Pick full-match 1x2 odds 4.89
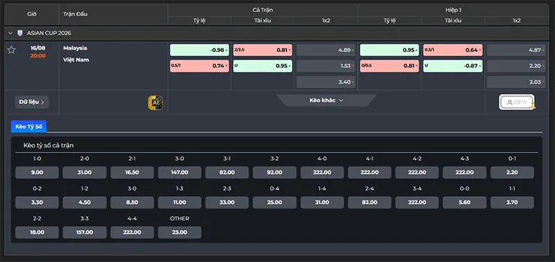Viewport: 555px width, 262px height. (x=326, y=50)
